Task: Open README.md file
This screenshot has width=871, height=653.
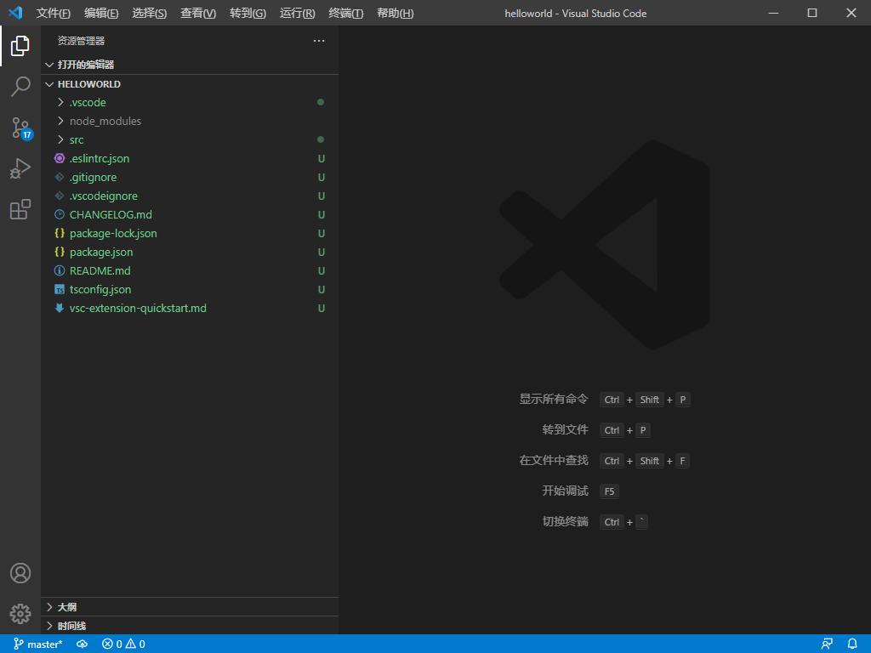Action: tap(190, 270)
